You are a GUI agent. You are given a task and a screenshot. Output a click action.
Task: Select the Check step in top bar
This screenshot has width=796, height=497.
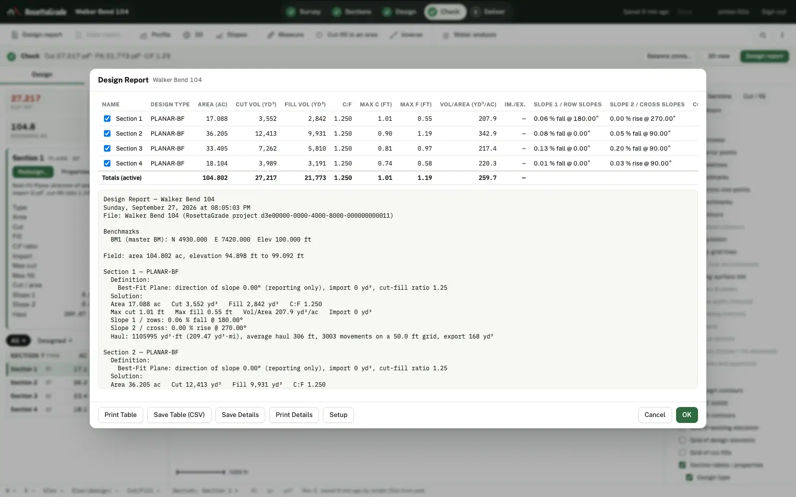[445, 11]
